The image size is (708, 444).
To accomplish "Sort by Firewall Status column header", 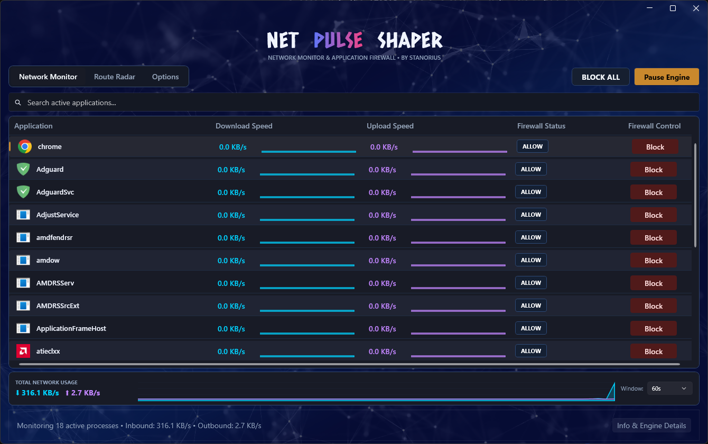I will 541,126.
